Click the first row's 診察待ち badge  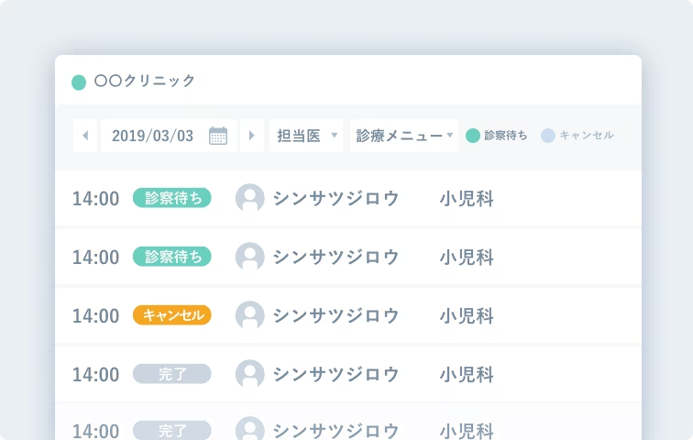tap(172, 197)
